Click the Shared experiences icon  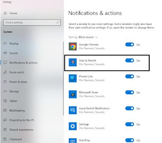point(5,129)
